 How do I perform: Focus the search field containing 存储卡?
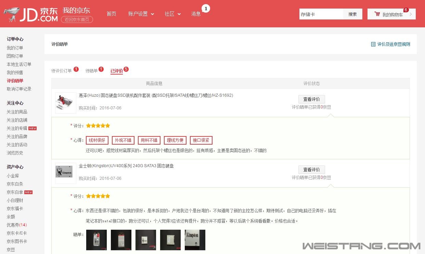(321, 14)
